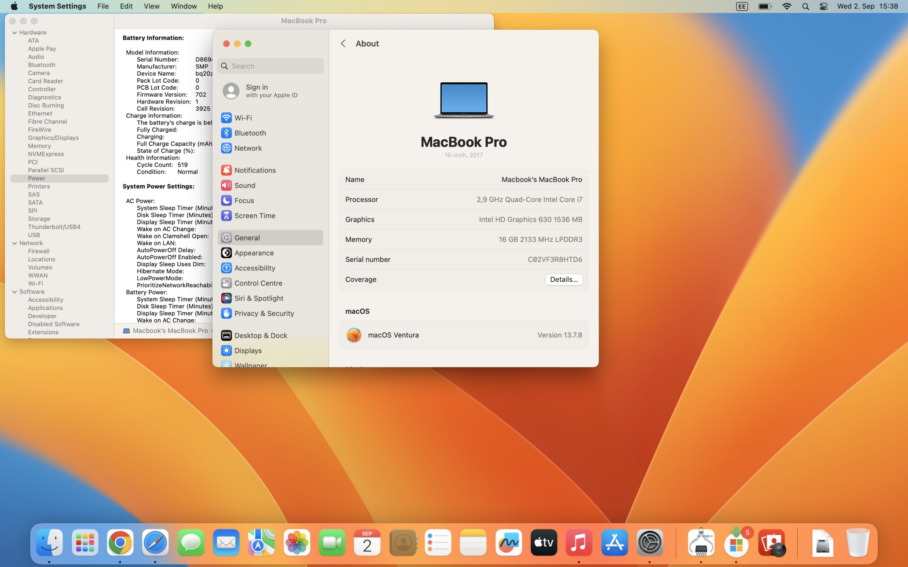Click Macbook's MacBook Pro path bar item
The height and width of the screenshot is (567, 908).
coord(166,330)
